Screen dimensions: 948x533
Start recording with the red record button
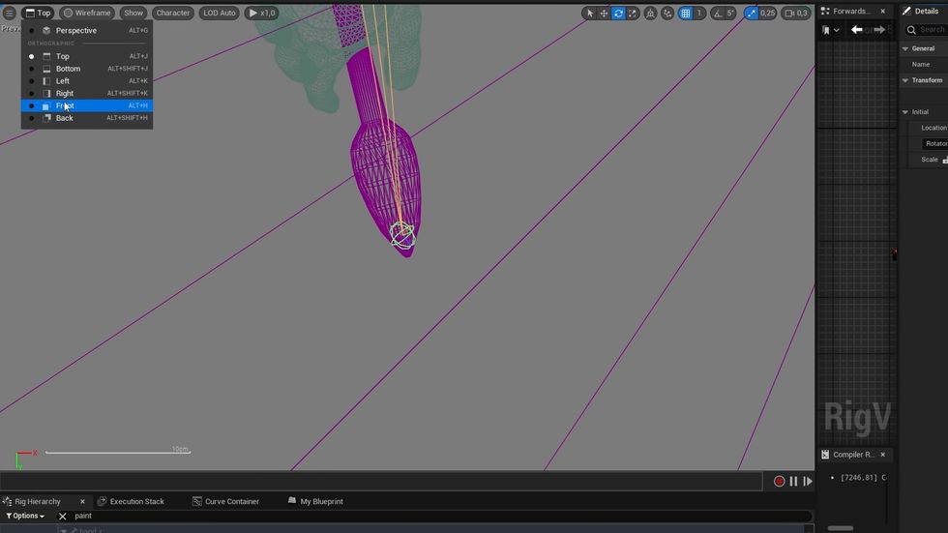pos(780,481)
